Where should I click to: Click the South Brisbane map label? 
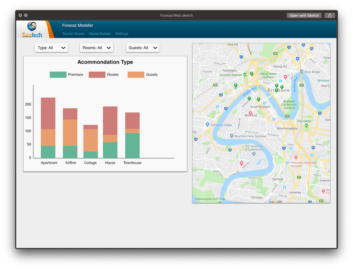(260, 107)
